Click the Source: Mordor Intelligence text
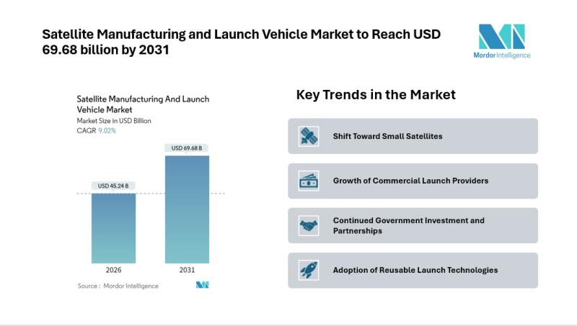 tap(118, 286)
